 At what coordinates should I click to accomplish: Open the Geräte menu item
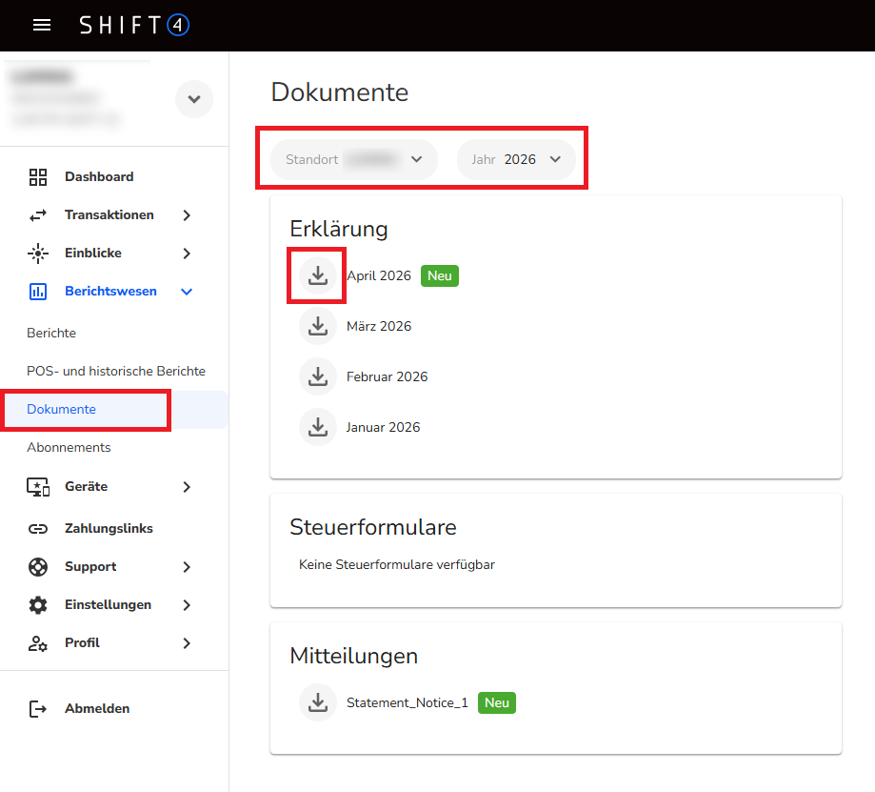click(86, 486)
